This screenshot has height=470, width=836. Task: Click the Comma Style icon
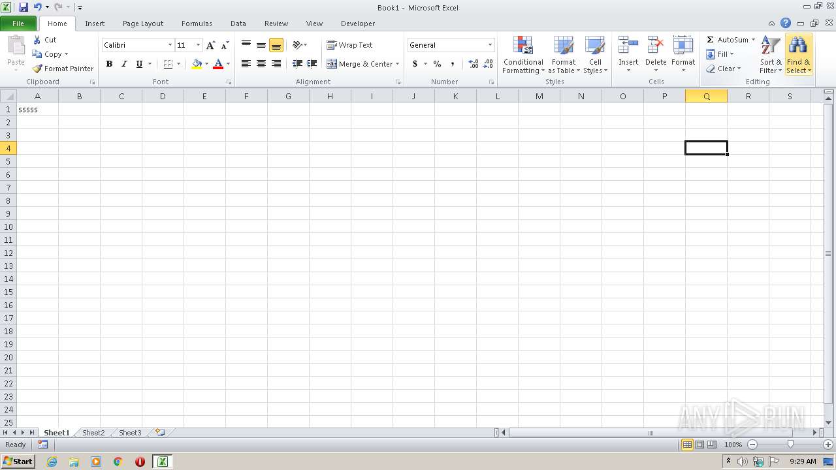452,64
